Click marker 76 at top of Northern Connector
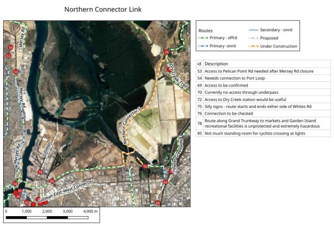 point(166,53)
